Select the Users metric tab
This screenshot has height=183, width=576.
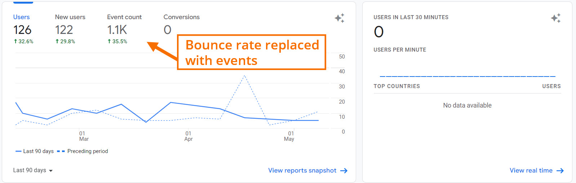point(22,17)
